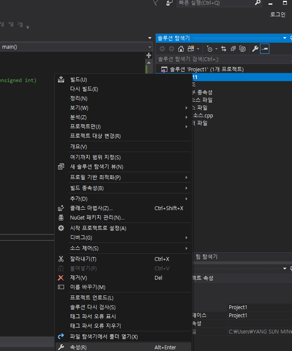Click the wrench Properties icon in Solution Explorer toolbar
Screen dimensions: 292x351
pyautogui.click(x=255, y=49)
